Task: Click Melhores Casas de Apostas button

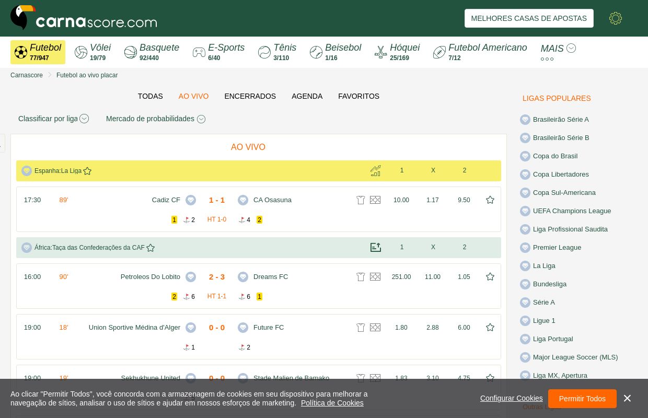Action: [529, 18]
